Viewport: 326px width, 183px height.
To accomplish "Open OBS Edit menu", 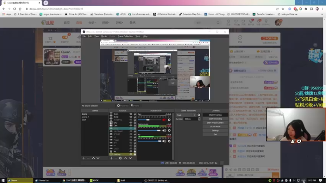I will [x=90, y=36].
